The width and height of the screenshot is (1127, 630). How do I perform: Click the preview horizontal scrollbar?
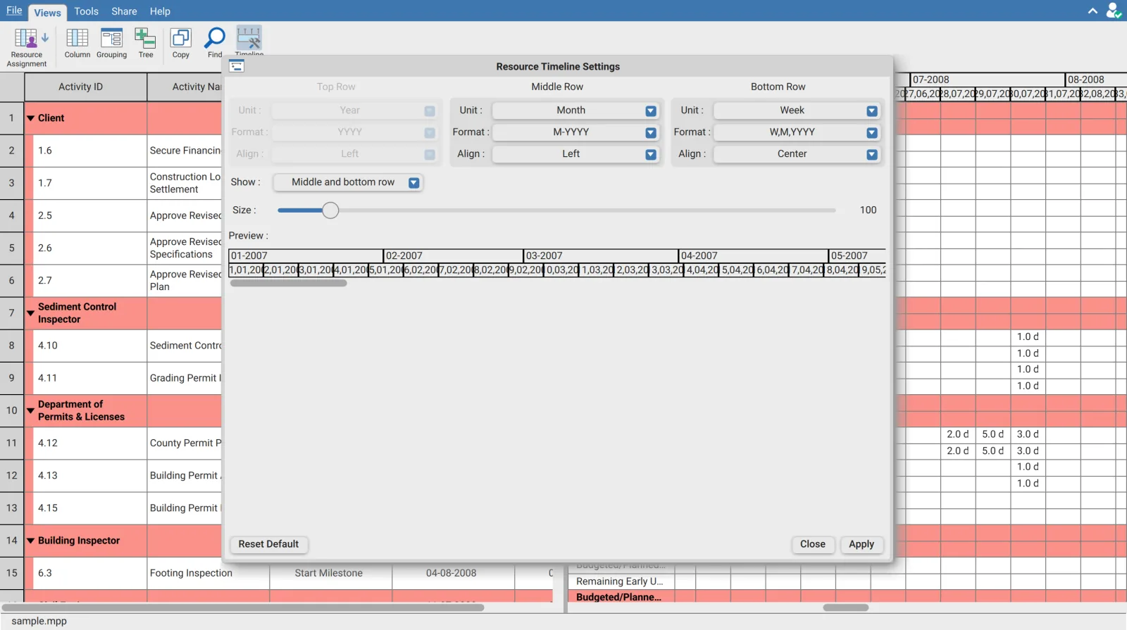click(x=289, y=283)
